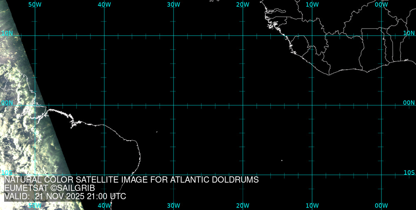Click the VALID 21 NOV 2025 timestamp
This screenshot has width=416, height=210.
(x=65, y=196)
